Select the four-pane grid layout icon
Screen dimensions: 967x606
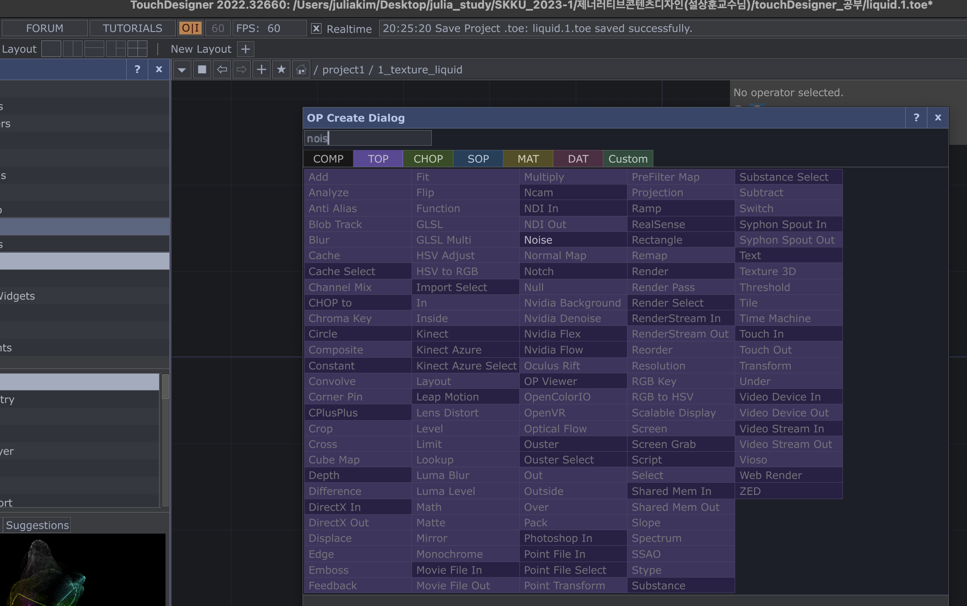tap(137, 49)
